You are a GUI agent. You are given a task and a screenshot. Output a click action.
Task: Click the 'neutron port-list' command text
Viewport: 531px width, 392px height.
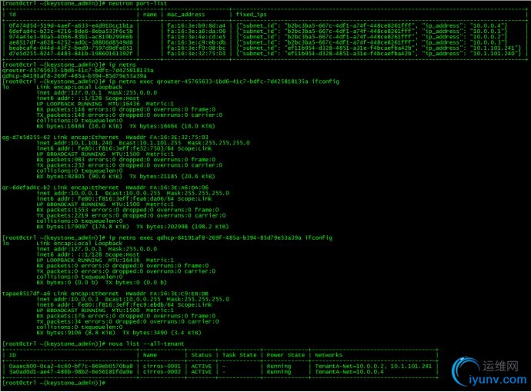pyautogui.click(x=138, y=3)
